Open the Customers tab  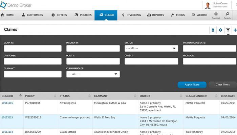click(x=33, y=15)
